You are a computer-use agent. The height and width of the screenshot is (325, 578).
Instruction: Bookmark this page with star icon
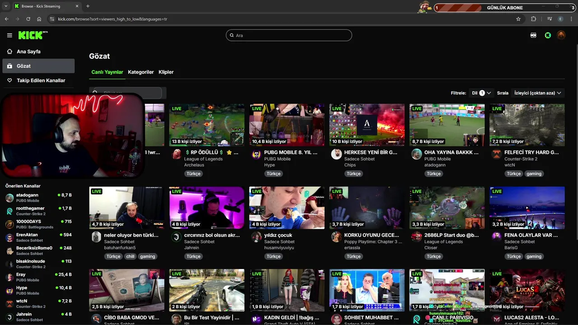tap(518, 19)
